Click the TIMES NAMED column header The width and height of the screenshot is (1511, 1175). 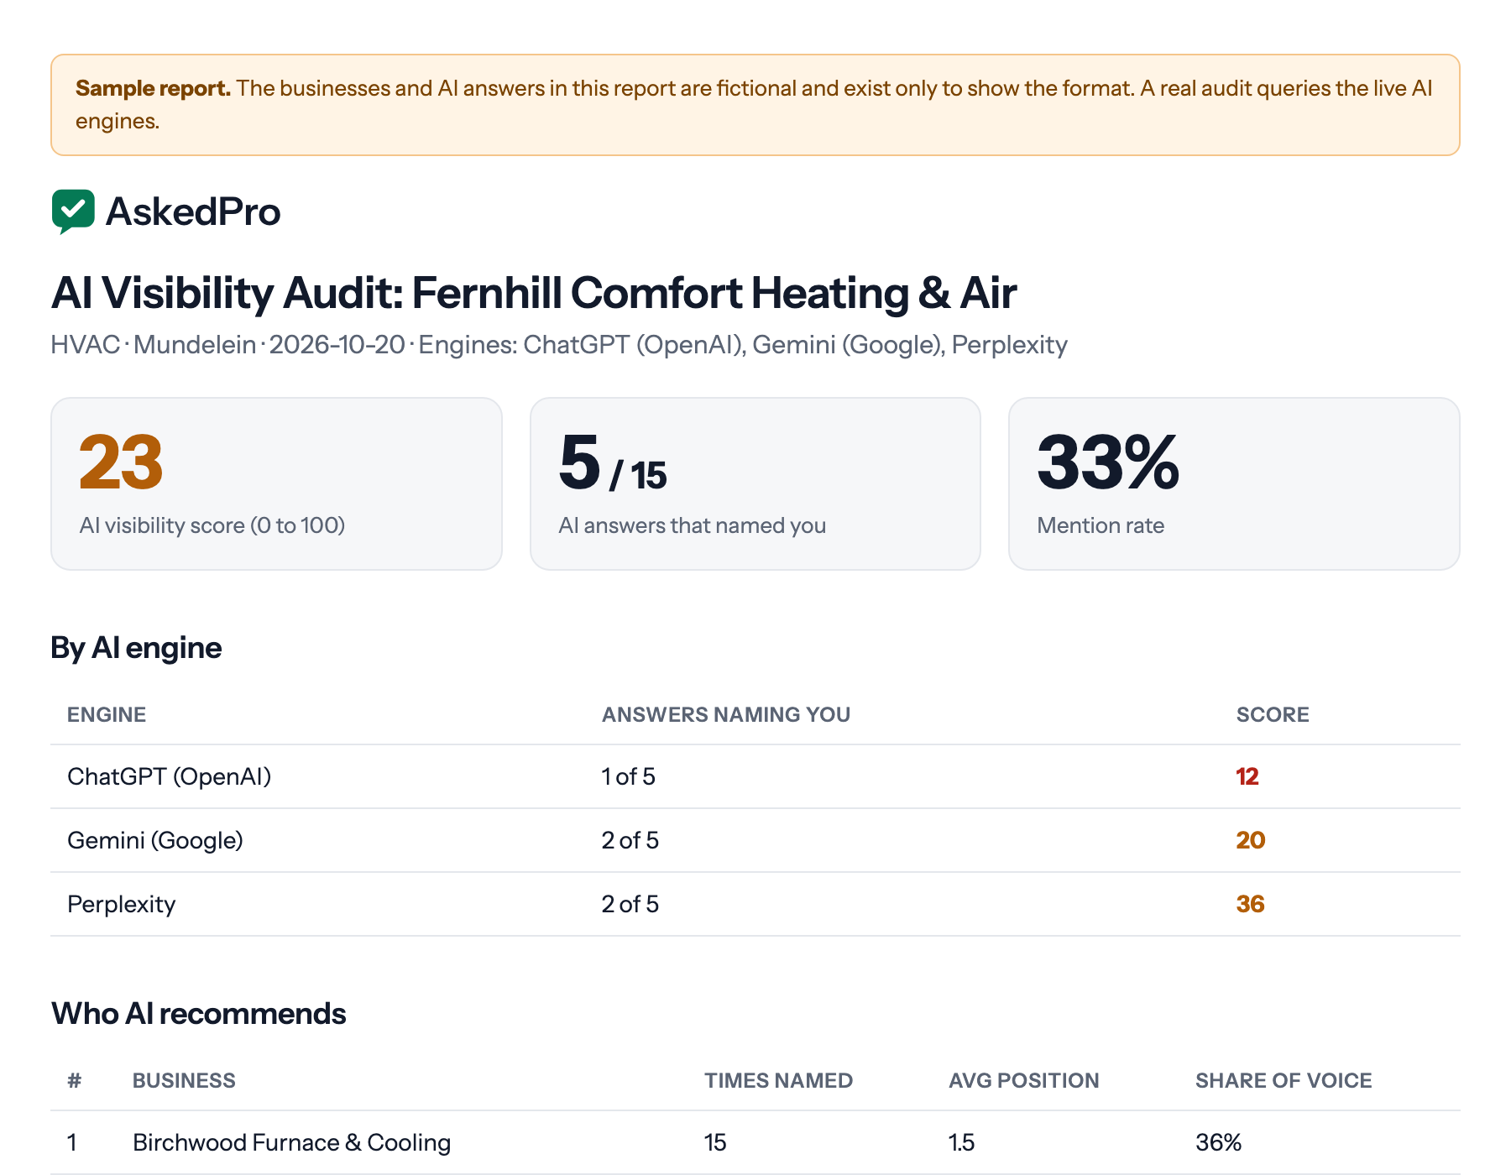(778, 1080)
